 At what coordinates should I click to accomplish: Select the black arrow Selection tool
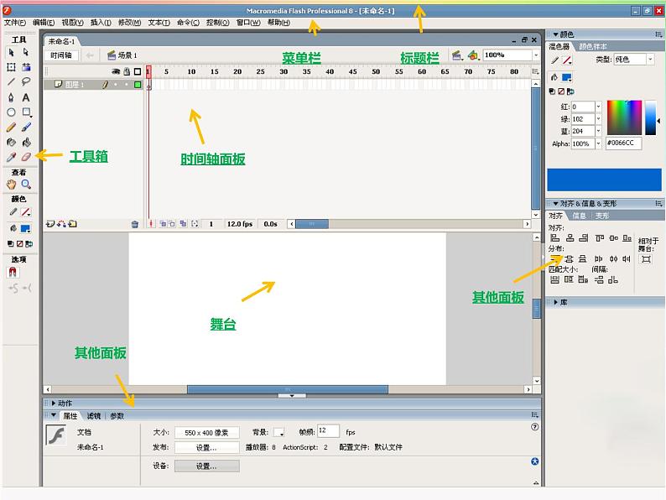click(x=12, y=52)
